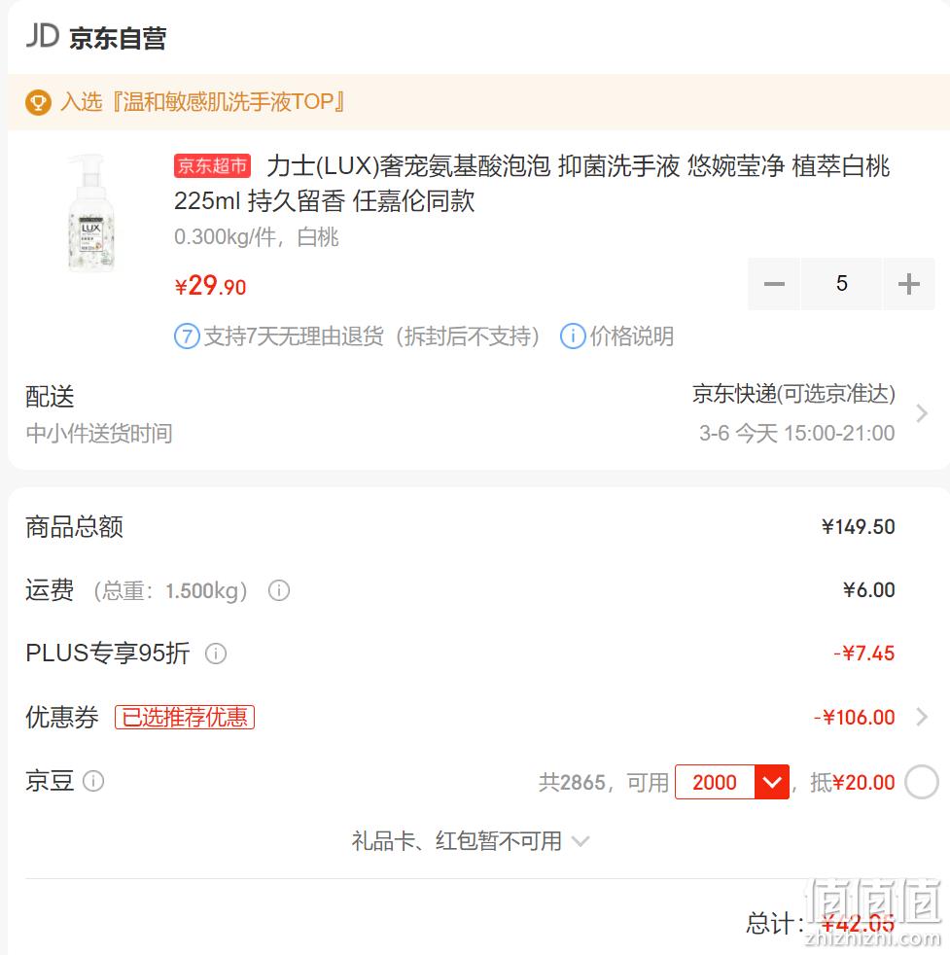Click the shipping fee info icon
The width and height of the screenshot is (950, 955).
(x=279, y=590)
